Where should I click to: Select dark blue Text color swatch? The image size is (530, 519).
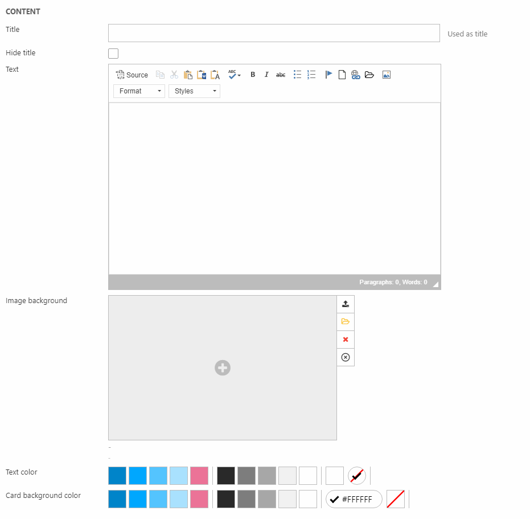coord(117,476)
